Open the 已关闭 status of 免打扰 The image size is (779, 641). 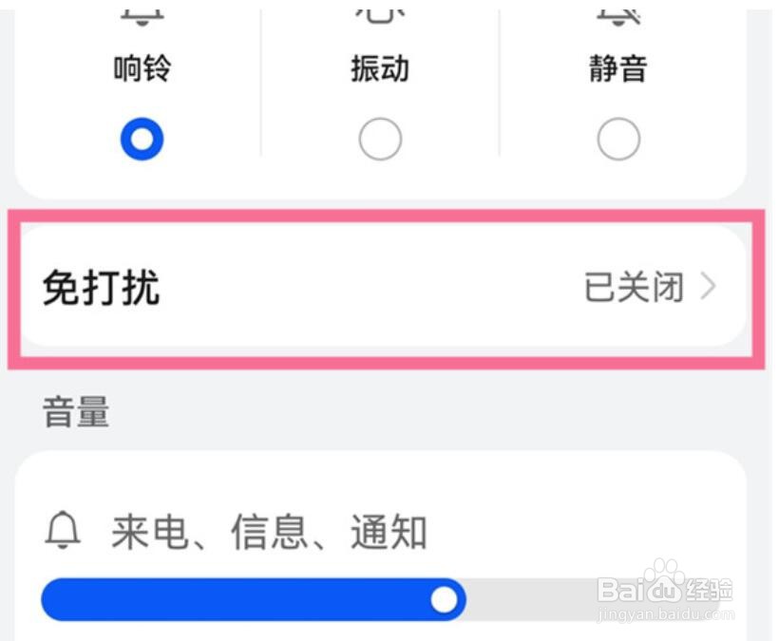pos(634,287)
